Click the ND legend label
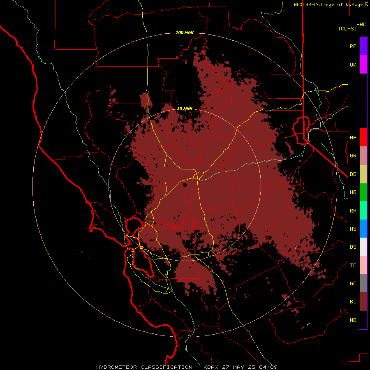This screenshot has height=370, width=370. tap(353, 320)
